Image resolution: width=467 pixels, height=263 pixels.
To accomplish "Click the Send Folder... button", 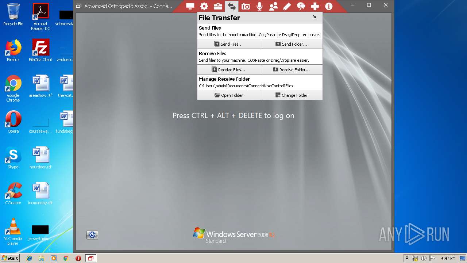I will [x=291, y=44].
